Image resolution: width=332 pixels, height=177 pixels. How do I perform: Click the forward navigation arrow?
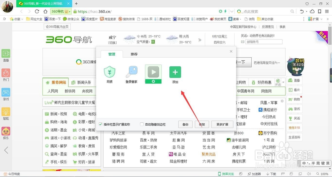29,11
